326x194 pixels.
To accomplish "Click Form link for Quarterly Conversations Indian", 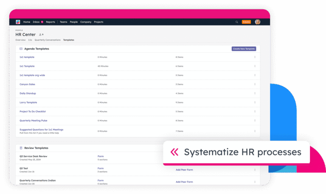I will 101,180.
